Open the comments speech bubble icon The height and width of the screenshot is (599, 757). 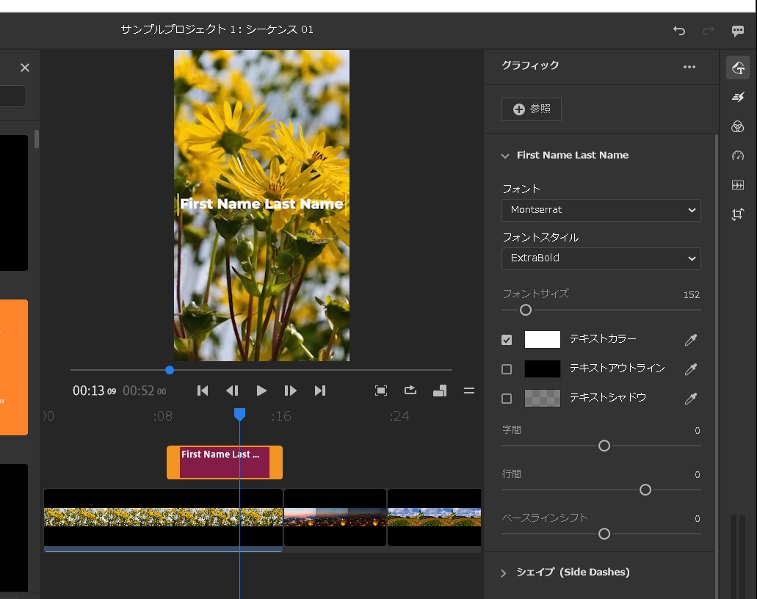click(x=738, y=31)
